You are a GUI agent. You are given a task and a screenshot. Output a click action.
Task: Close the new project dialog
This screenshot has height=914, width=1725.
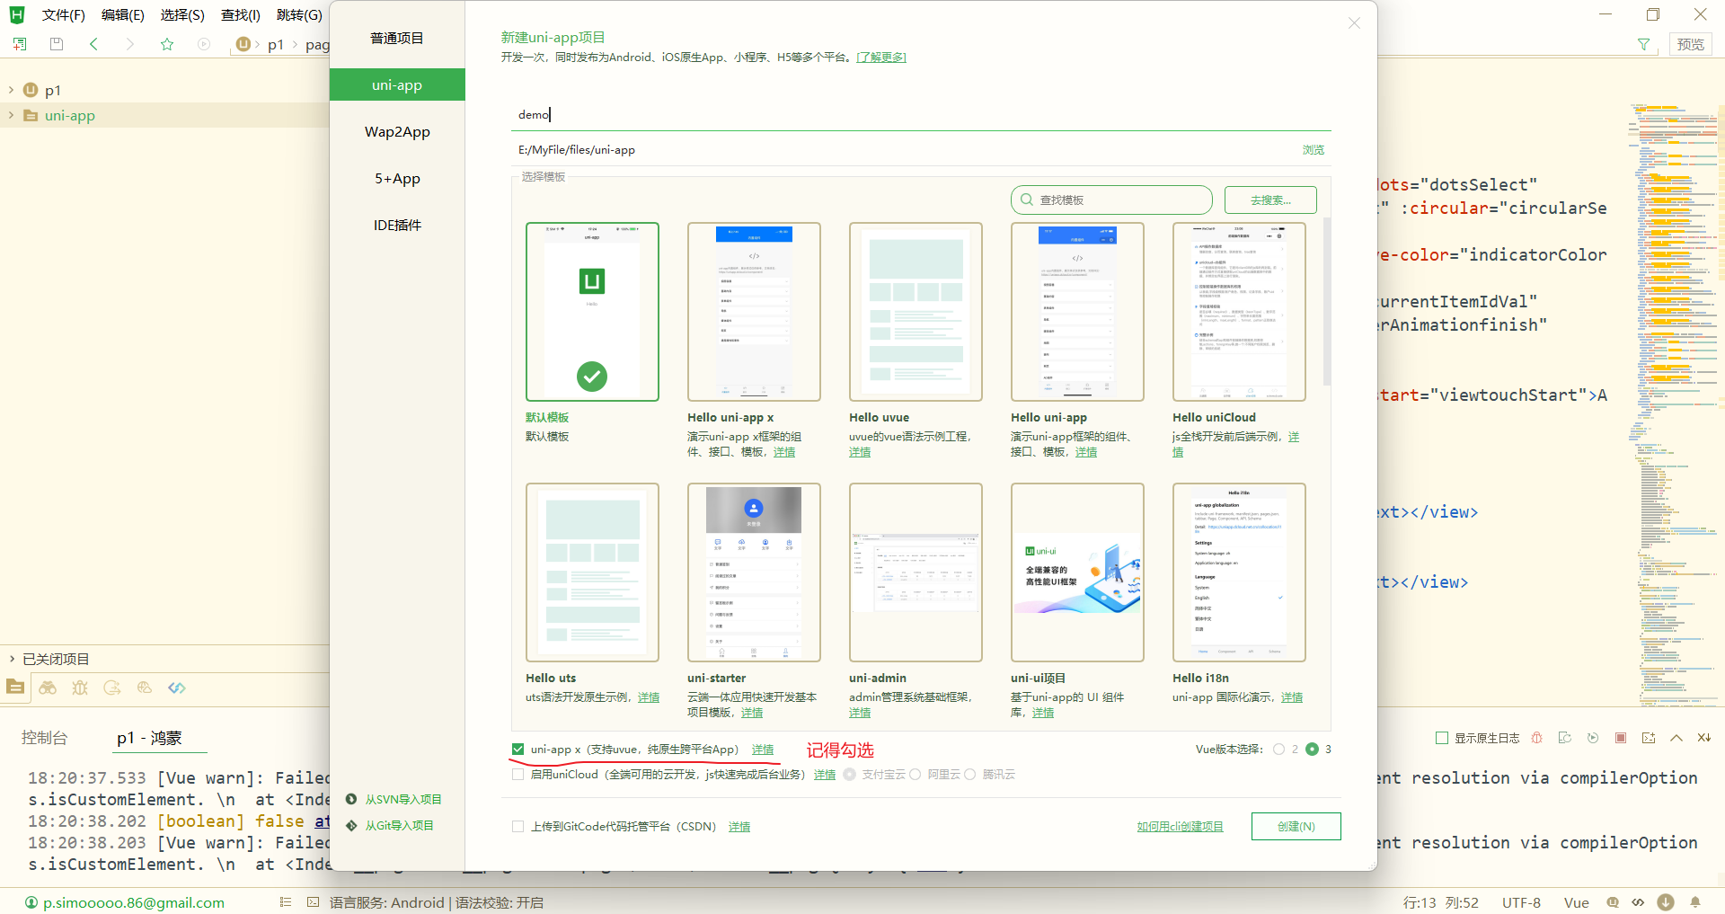click(1354, 23)
